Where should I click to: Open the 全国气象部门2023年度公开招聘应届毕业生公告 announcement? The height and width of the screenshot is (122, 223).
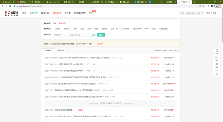tap(77, 84)
